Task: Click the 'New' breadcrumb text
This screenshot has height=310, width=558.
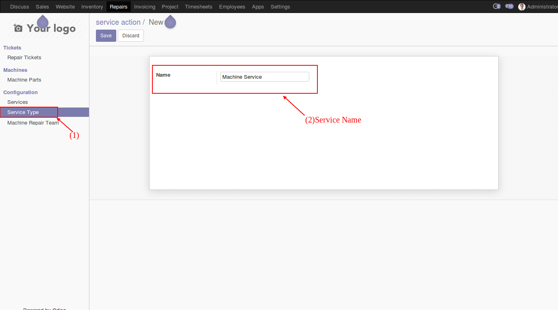Action: [156, 22]
